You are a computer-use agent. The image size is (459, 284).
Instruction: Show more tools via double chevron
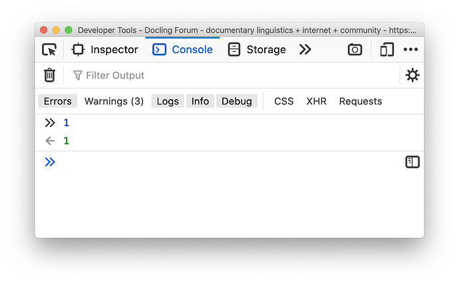tap(305, 49)
